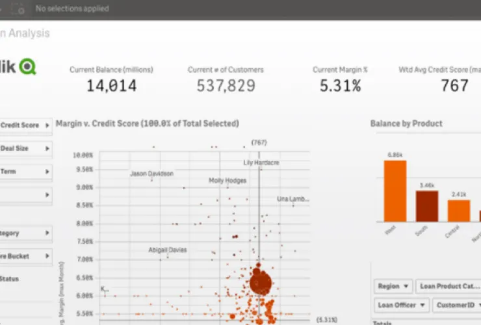The width and height of the screenshot is (481, 325).
Task: Open the CustomerID dropdown
Action: 457,305
